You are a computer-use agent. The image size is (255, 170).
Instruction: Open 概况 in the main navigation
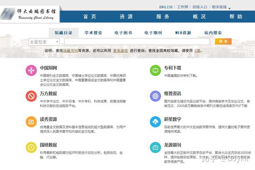(x=199, y=17)
